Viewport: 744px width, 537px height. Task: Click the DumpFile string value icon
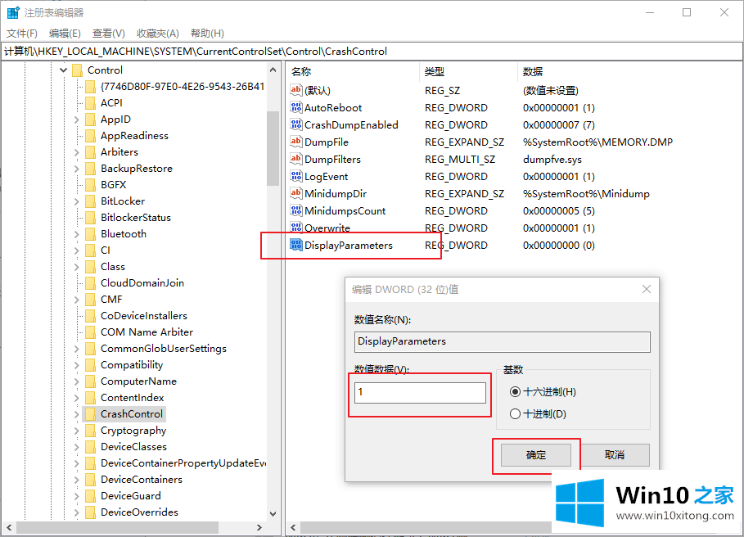point(296,142)
